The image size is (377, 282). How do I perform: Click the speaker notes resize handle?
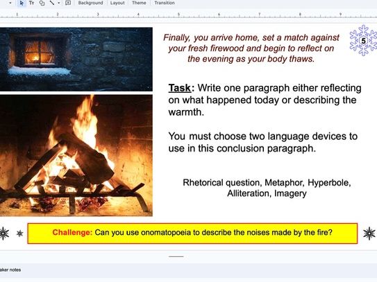tap(176, 256)
